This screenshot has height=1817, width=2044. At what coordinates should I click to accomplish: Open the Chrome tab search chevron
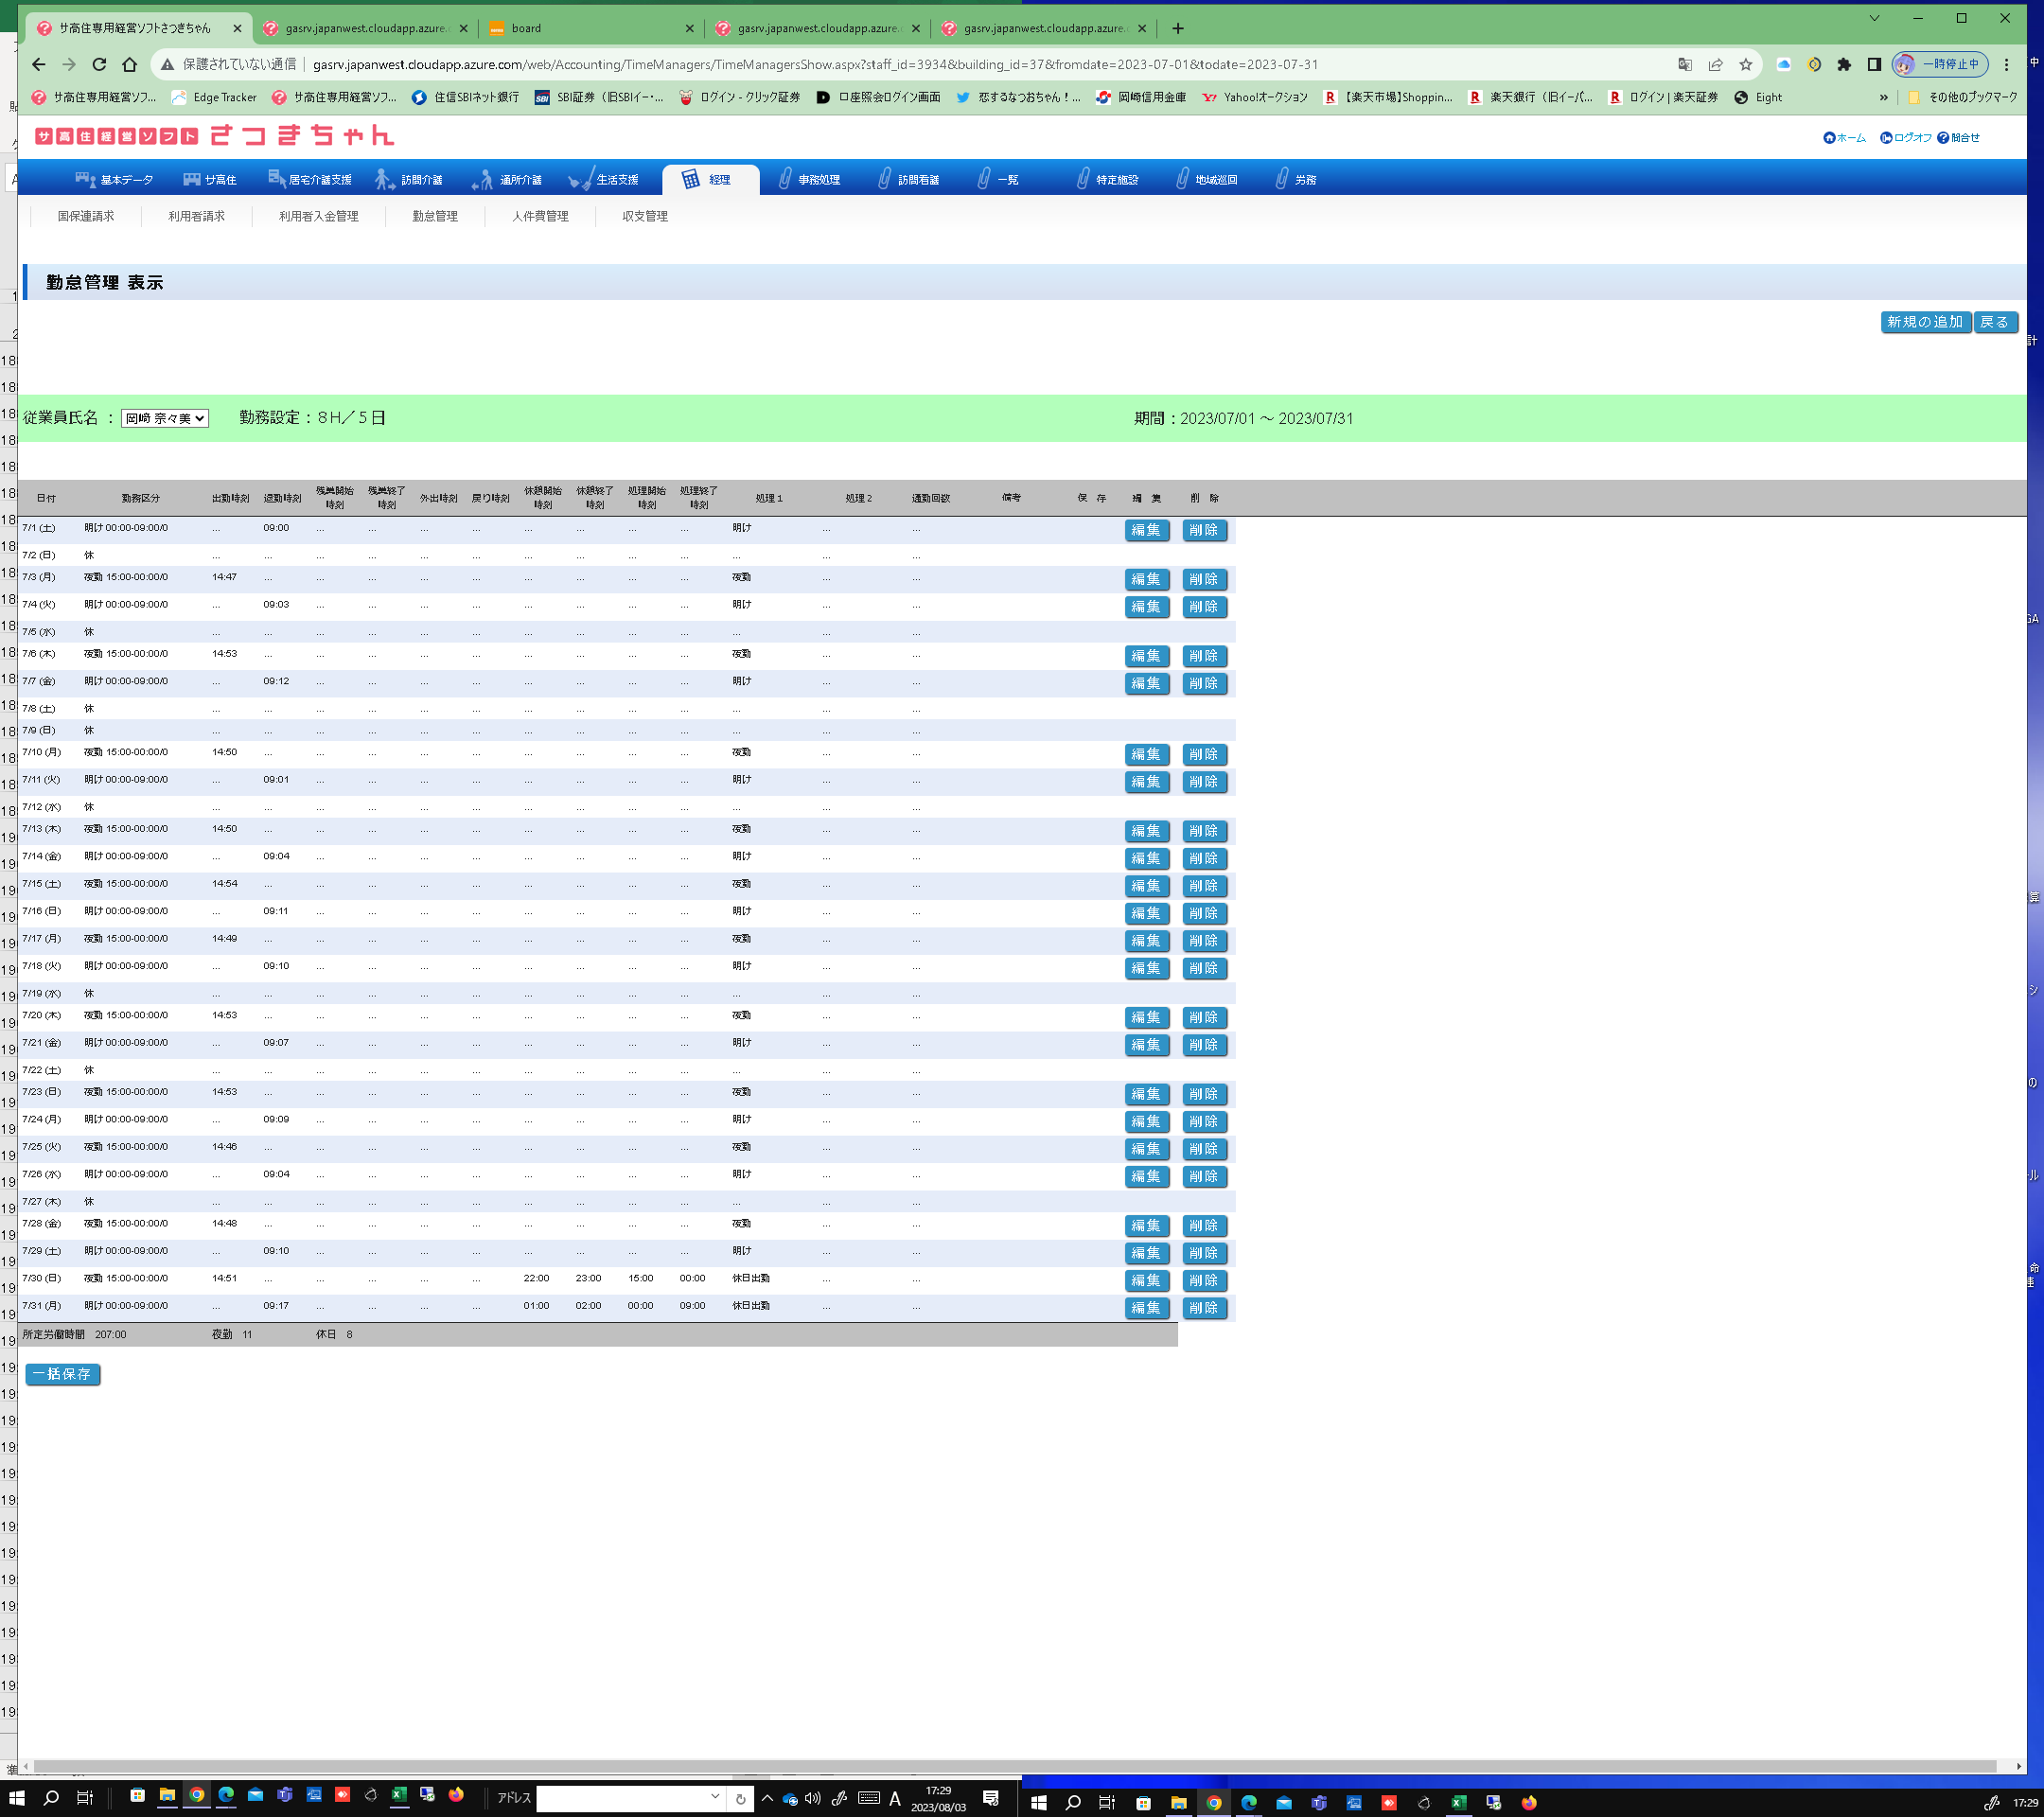pyautogui.click(x=1874, y=18)
